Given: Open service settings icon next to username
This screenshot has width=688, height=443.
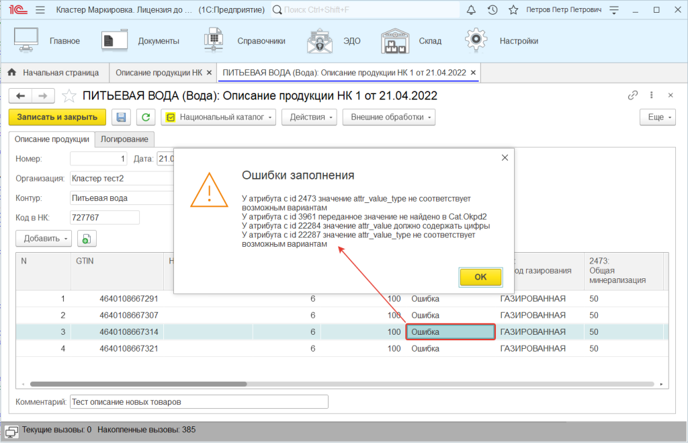Looking at the screenshot, I should click(614, 9).
